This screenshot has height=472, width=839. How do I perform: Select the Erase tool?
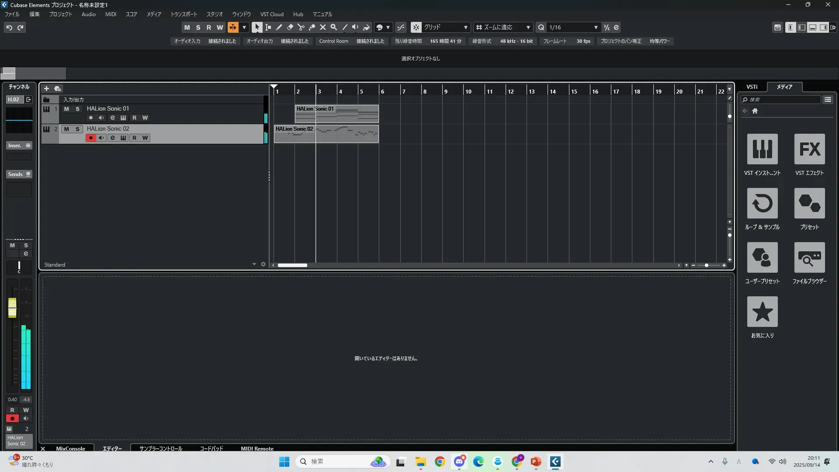coord(290,27)
